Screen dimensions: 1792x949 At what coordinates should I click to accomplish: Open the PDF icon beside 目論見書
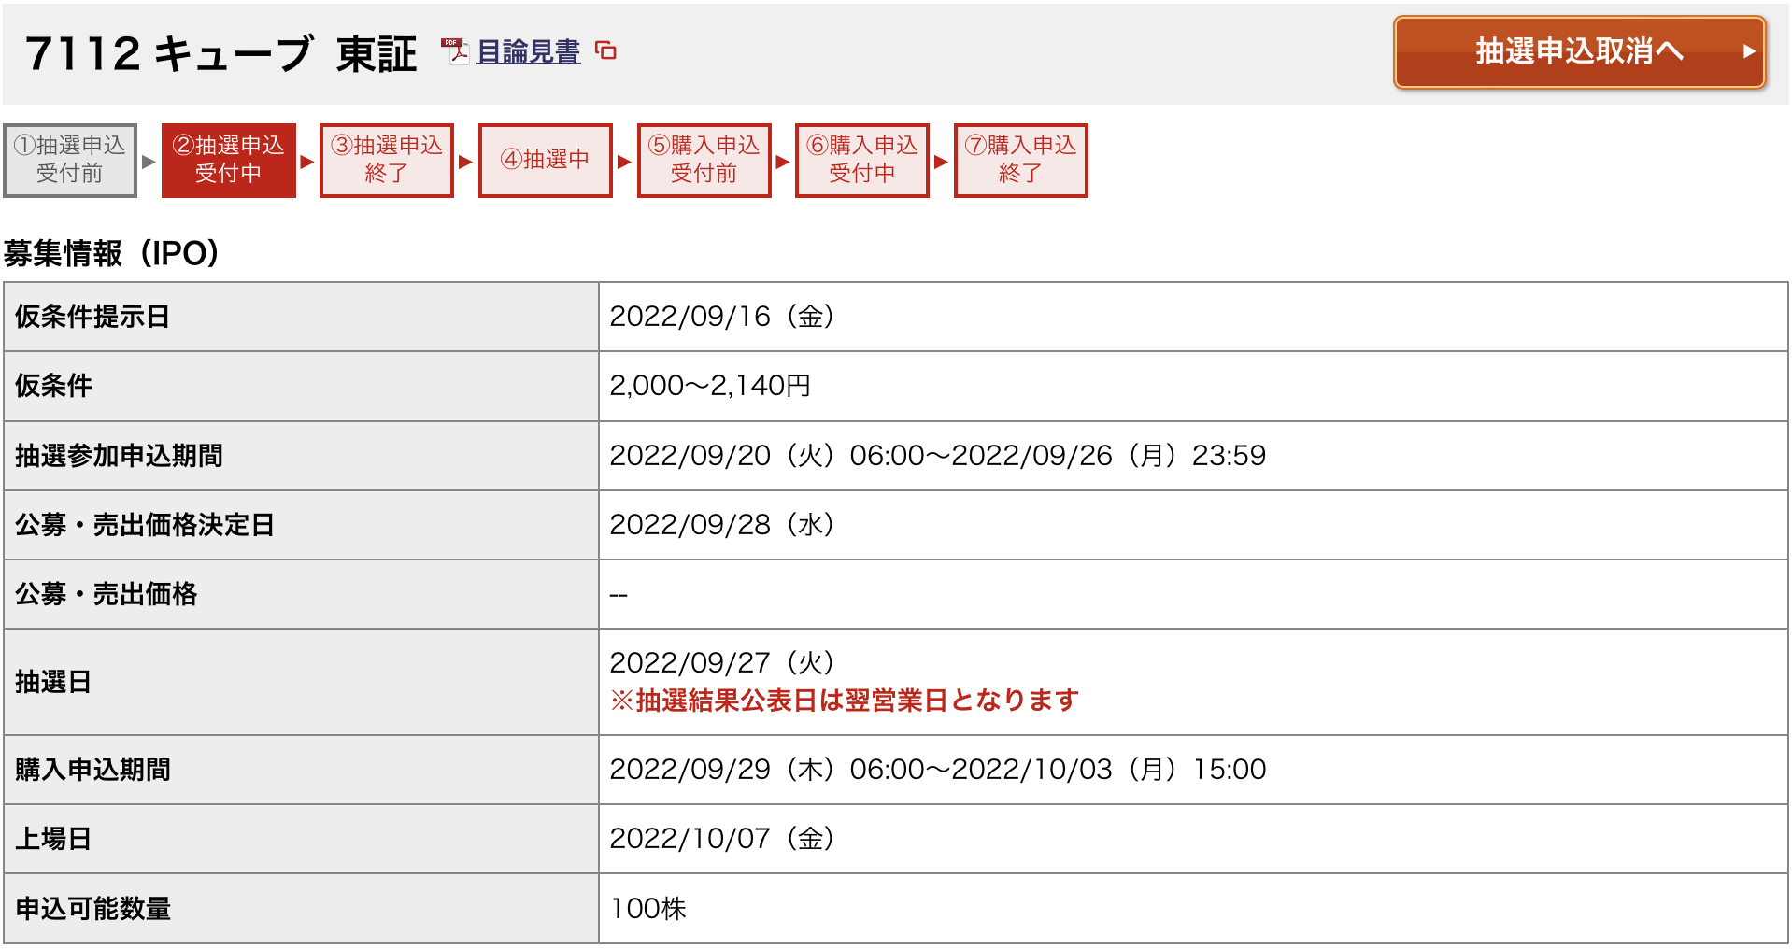click(x=455, y=51)
